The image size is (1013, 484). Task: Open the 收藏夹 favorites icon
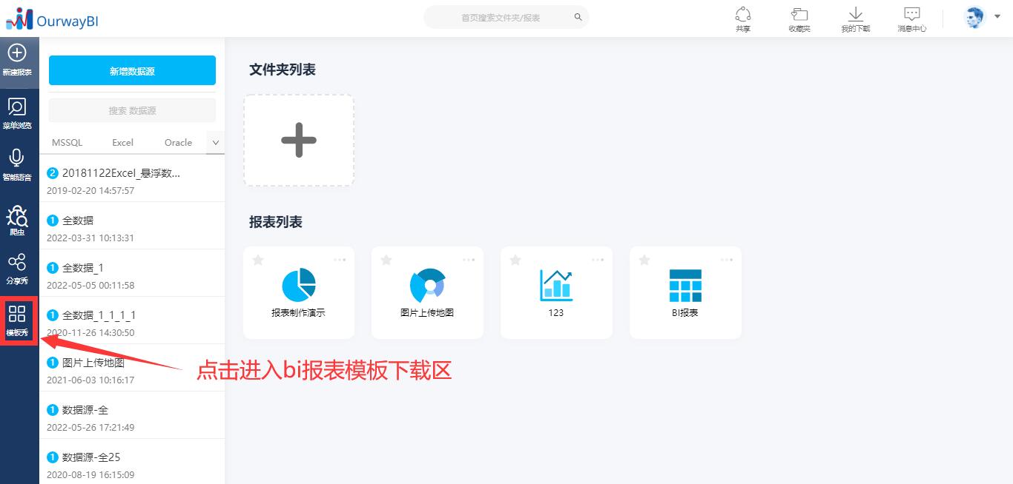pos(799,14)
